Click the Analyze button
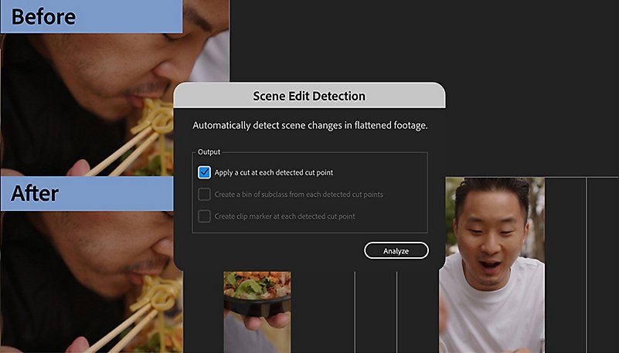The width and height of the screenshot is (619, 353). [x=396, y=251]
